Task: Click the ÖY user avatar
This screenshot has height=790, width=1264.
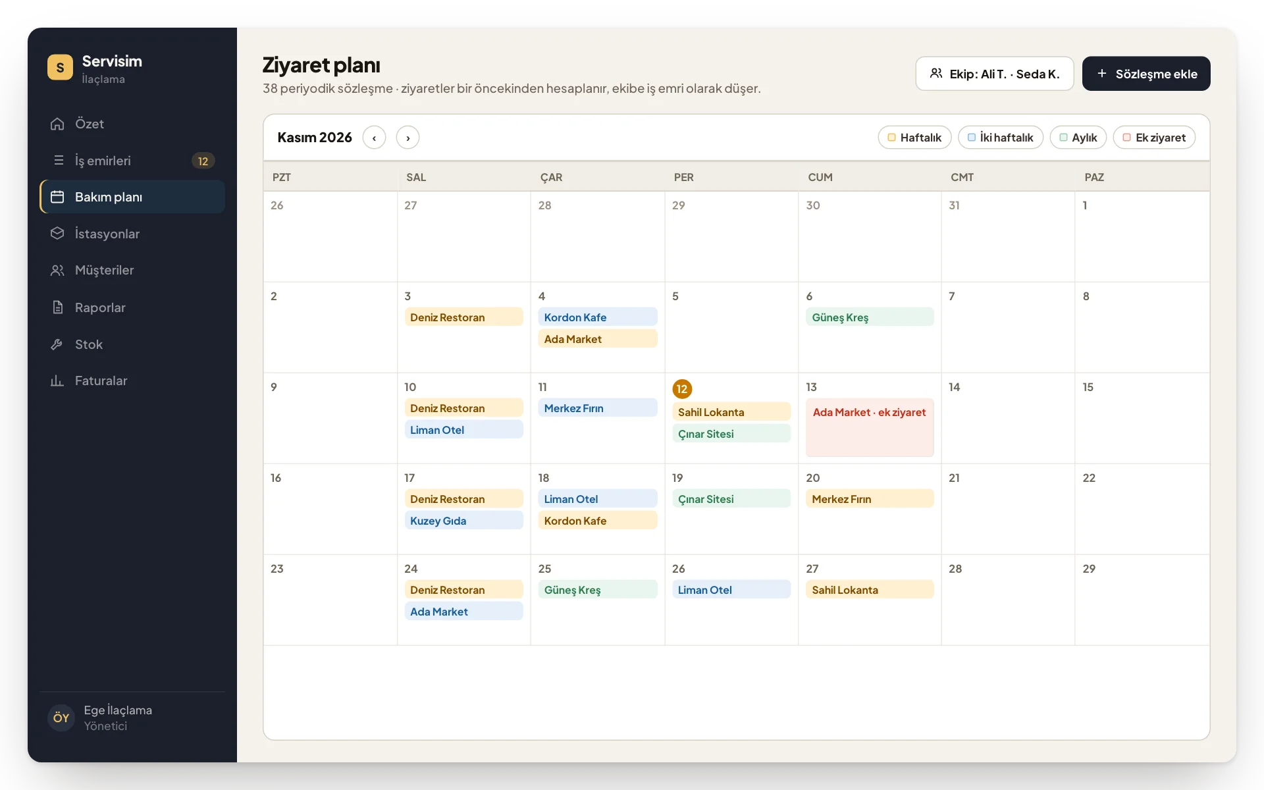Action: (x=61, y=718)
